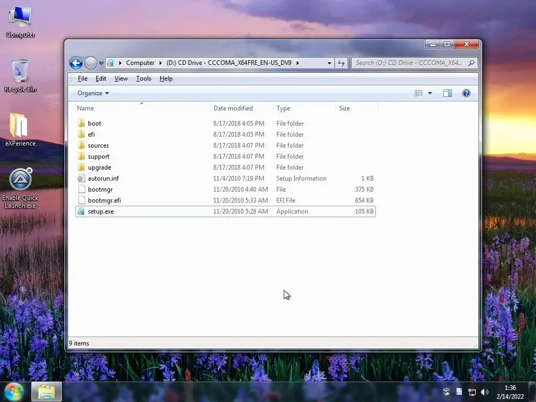Select the sources folder icon
The width and height of the screenshot is (536, 402).
81,146
